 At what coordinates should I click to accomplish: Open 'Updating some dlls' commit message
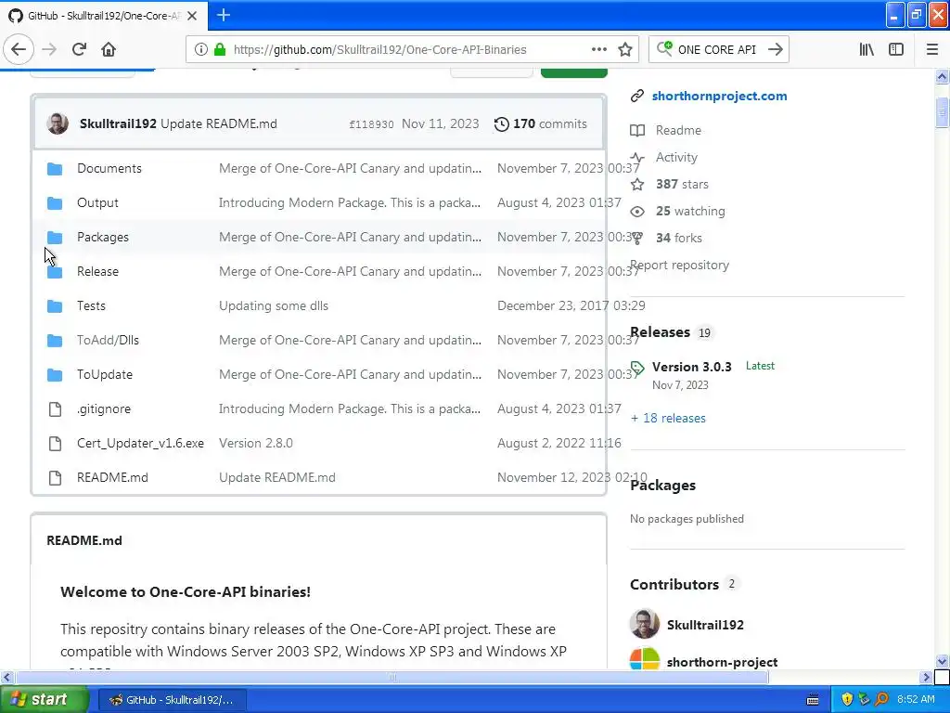[x=274, y=305]
